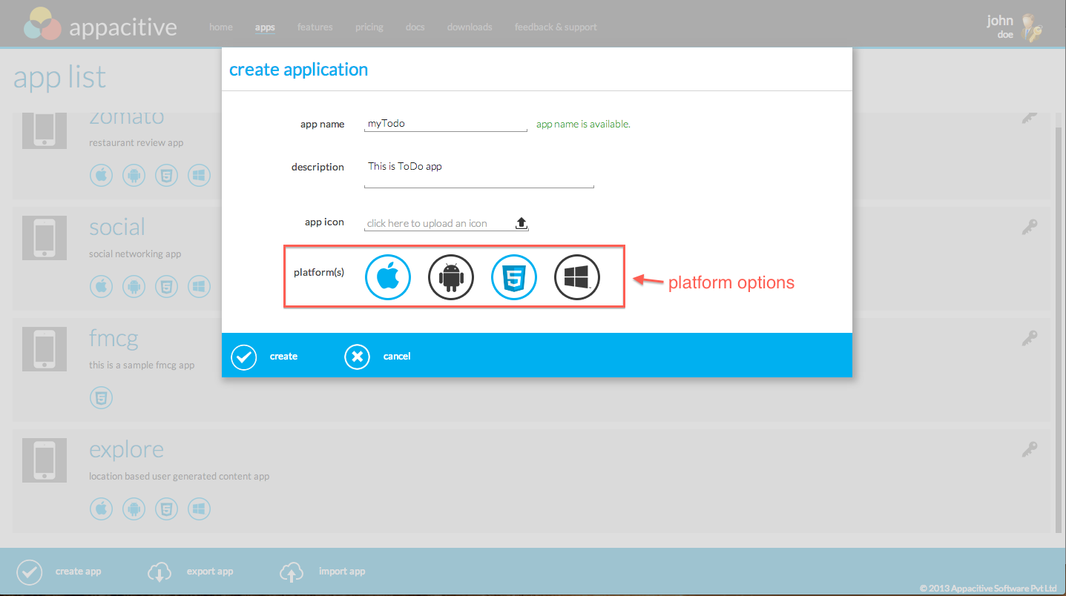Click the Apple icon under explore
The width and height of the screenshot is (1066, 596).
[x=101, y=509]
